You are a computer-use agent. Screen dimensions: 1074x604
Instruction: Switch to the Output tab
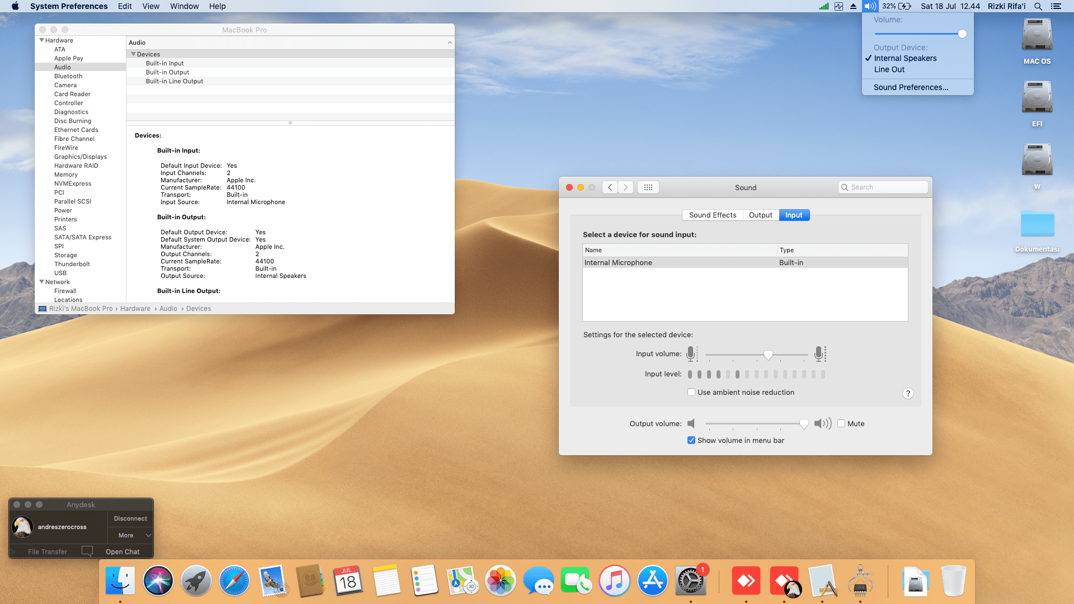[760, 215]
